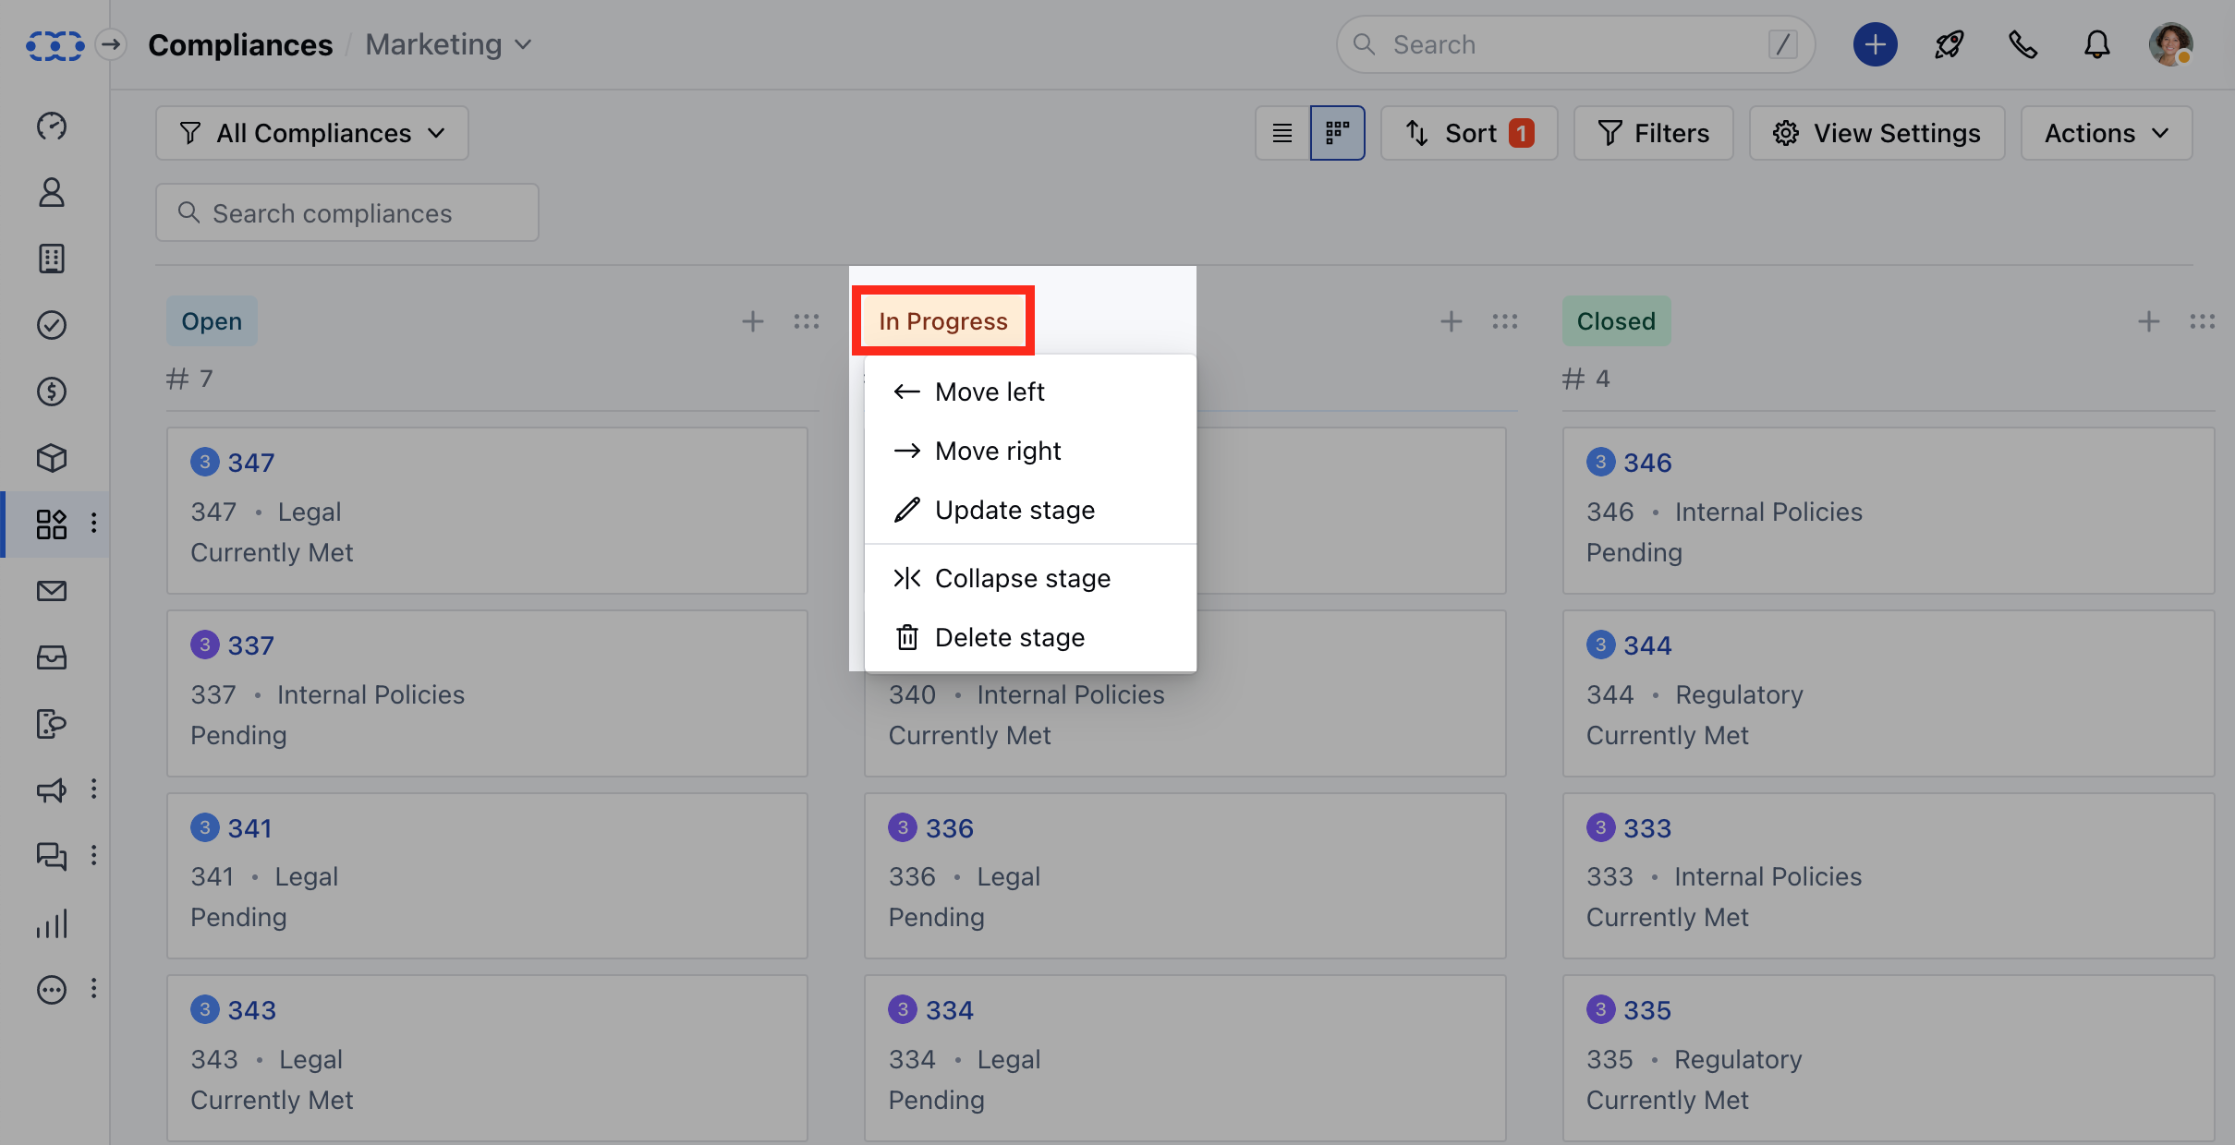Expand the Marketing module dropdown

(x=448, y=44)
